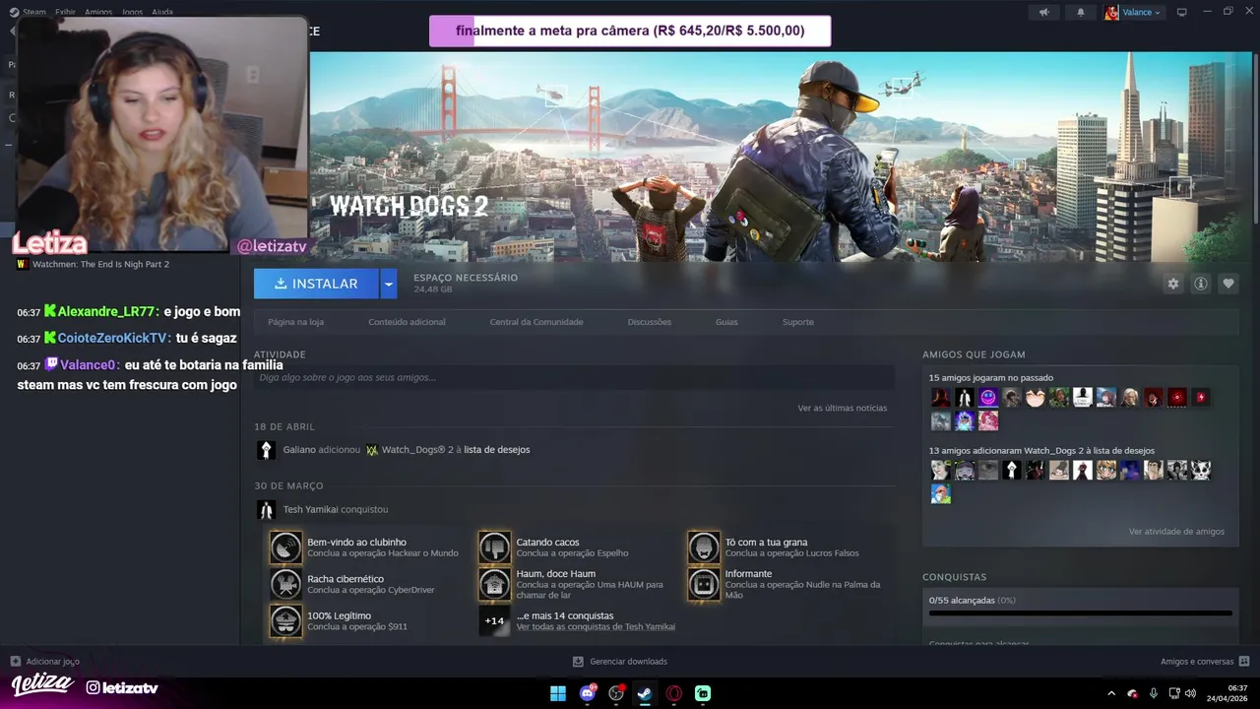Open the Central da Comunidade tab
This screenshot has width=1260, height=709.
pos(536,322)
